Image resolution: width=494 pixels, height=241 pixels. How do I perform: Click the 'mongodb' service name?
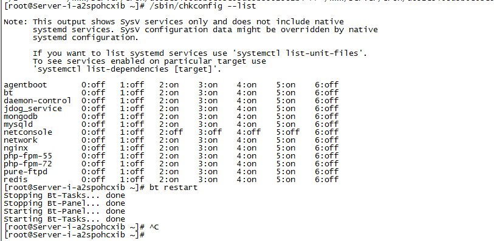coord(21,117)
